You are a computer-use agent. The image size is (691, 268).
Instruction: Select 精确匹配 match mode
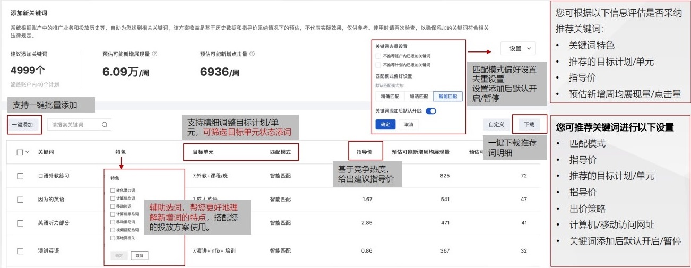click(390, 97)
